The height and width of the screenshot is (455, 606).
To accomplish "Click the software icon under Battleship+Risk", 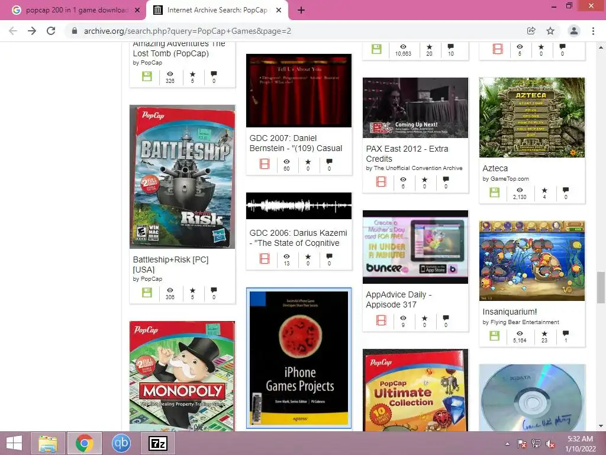I will [147, 293].
